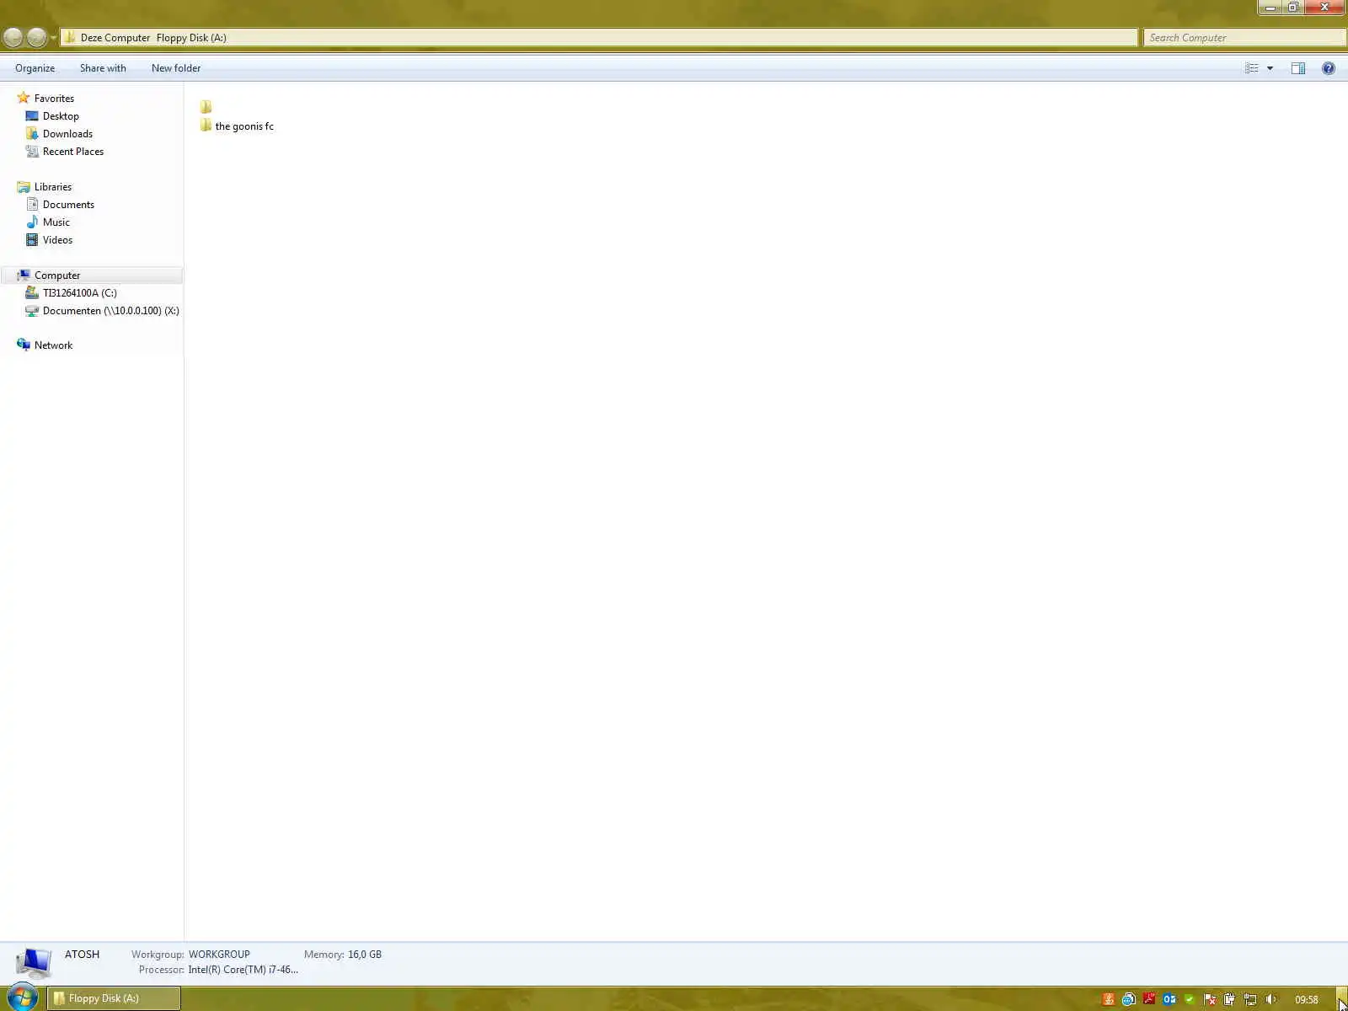Open the recent locations dropdown arrow
This screenshot has width=1348, height=1011.
coord(53,38)
